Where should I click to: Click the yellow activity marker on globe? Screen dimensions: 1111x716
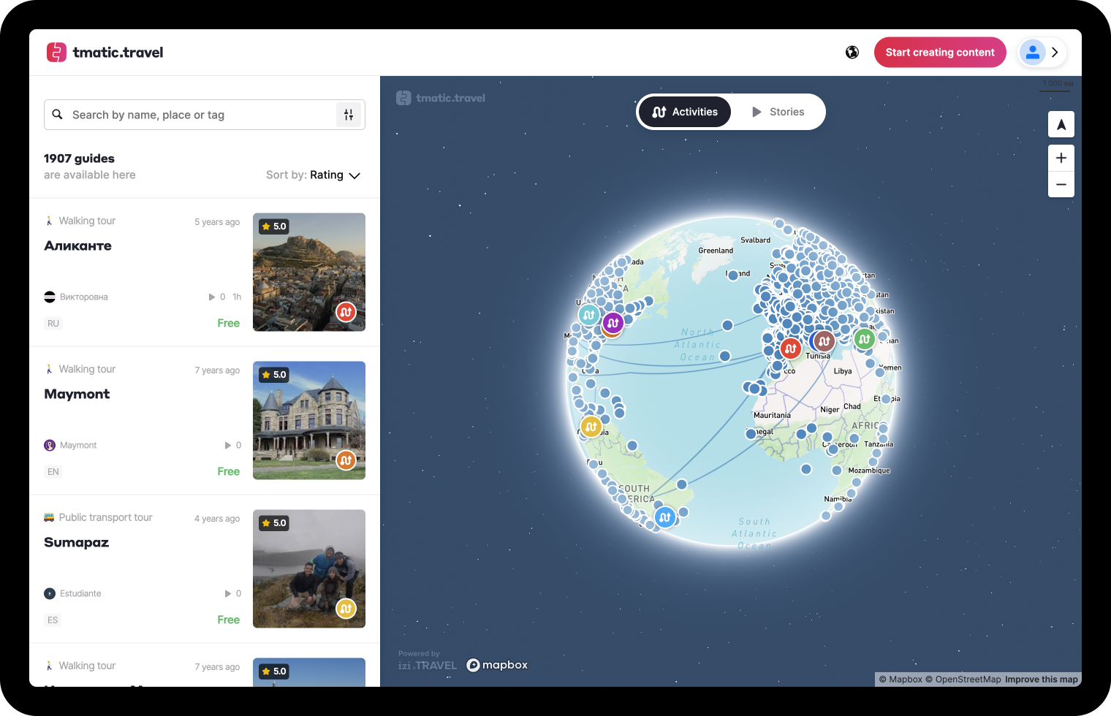tap(591, 426)
